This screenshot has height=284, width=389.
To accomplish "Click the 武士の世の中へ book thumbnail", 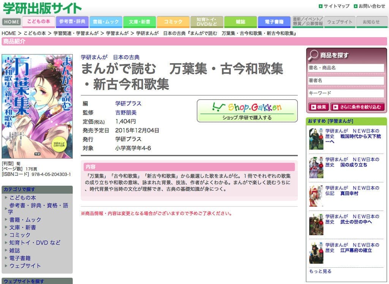I will pyautogui.click(x=316, y=225).
